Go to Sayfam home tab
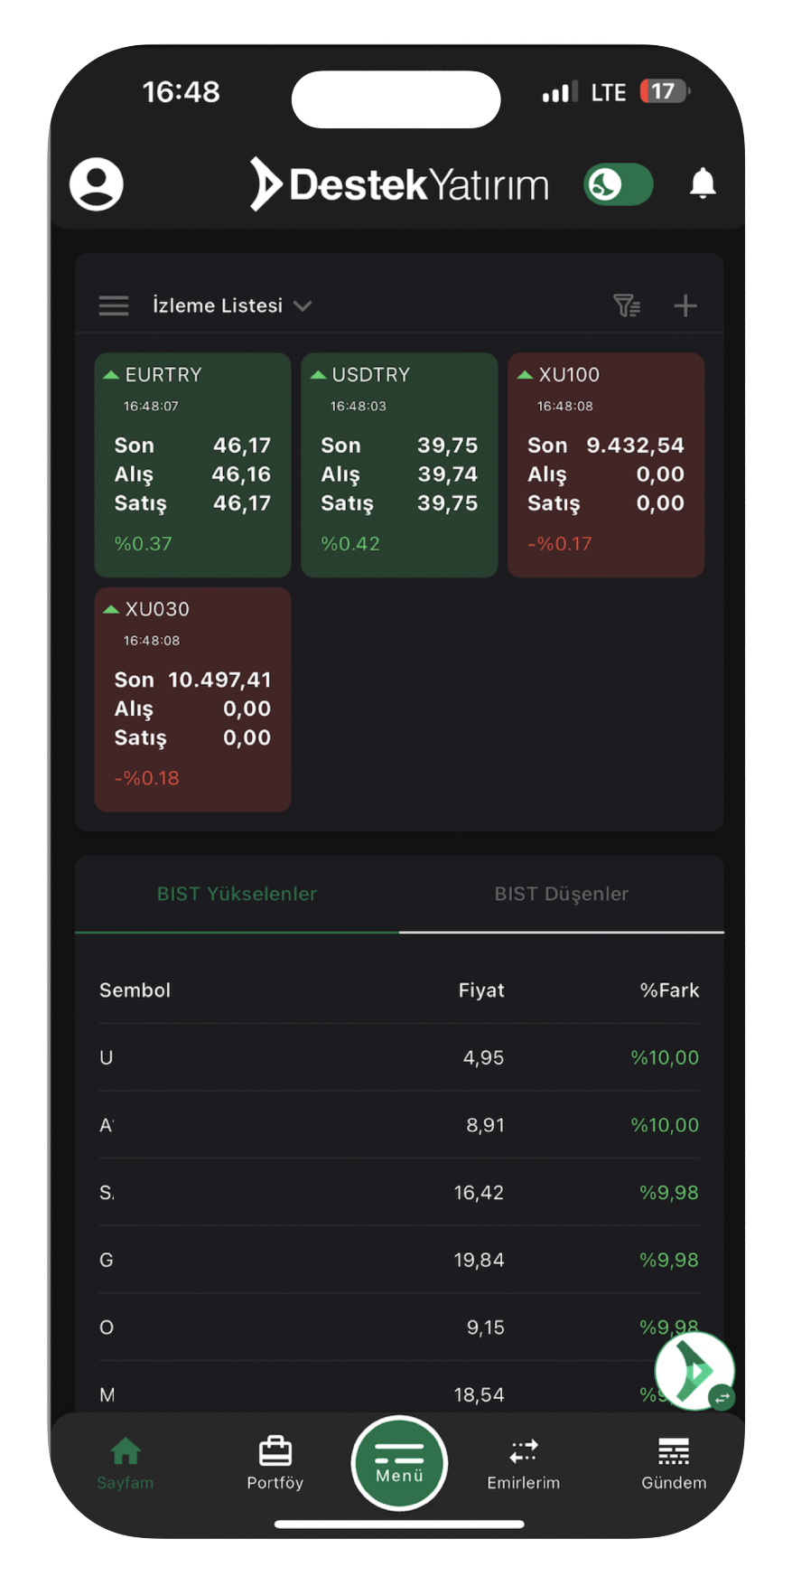The image size is (792, 1595). point(126,1462)
